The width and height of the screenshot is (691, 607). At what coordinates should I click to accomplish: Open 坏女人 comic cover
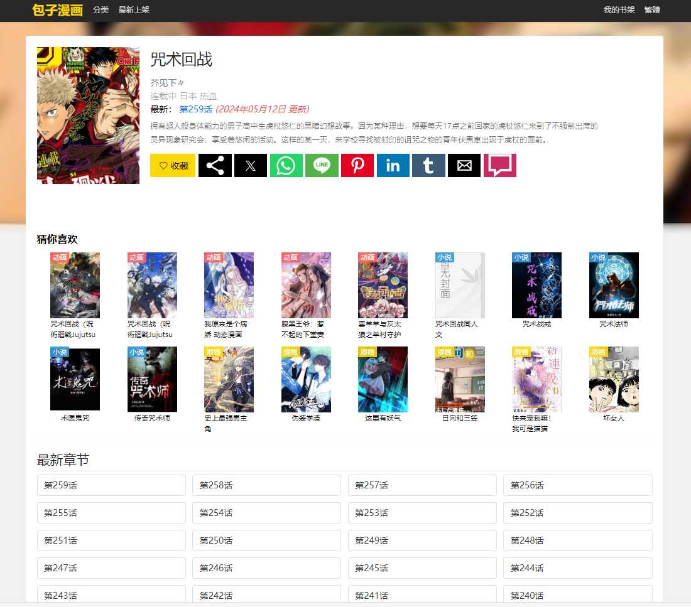(x=614, y=379)
